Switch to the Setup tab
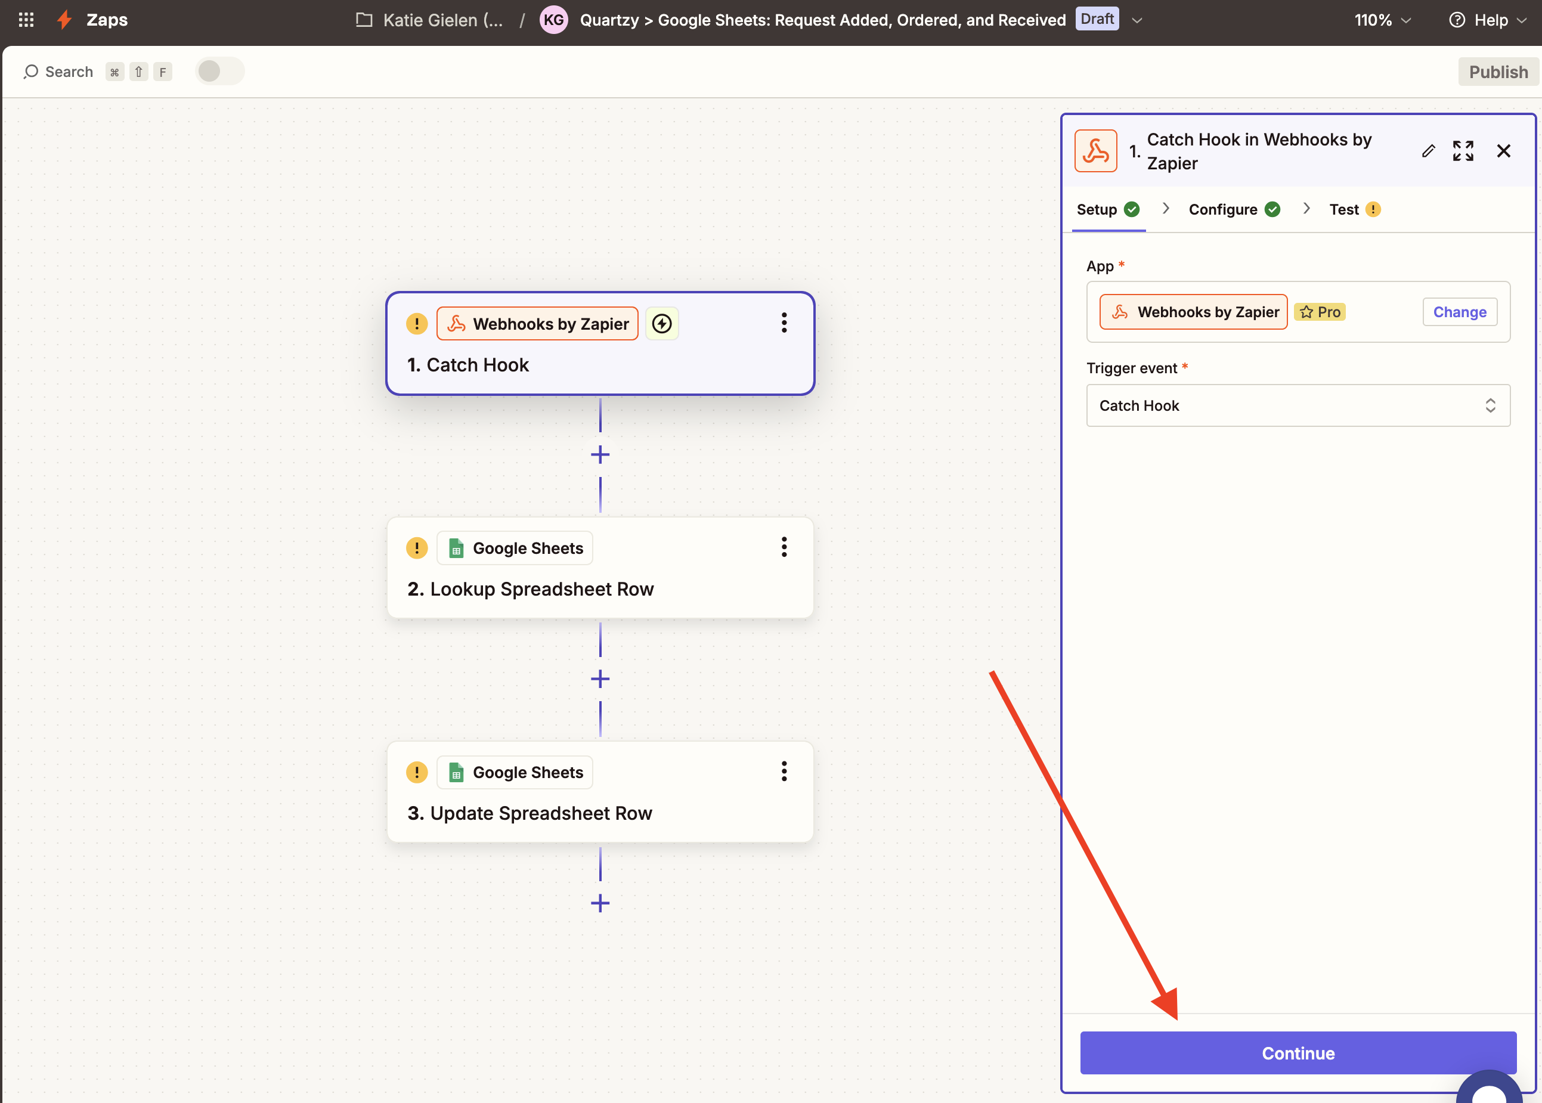The height and width of the screenshot is (1103, 1542). tap(1108, 209)
